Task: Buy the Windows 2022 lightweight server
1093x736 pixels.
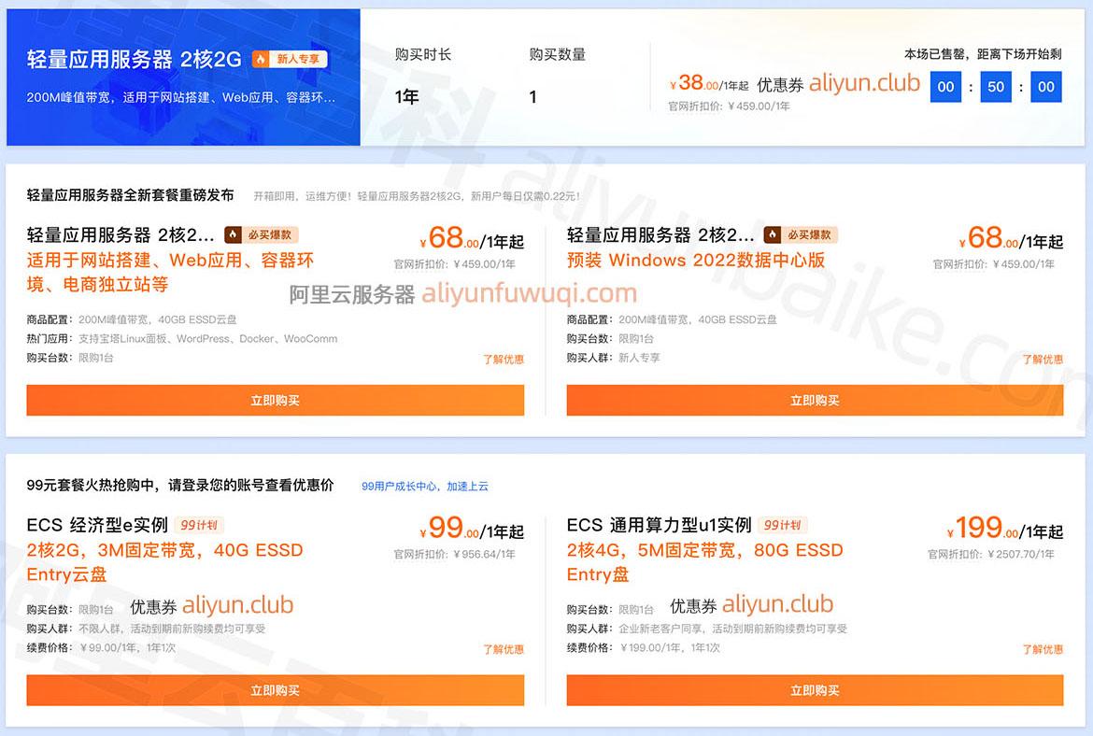Action: (815, 400)
